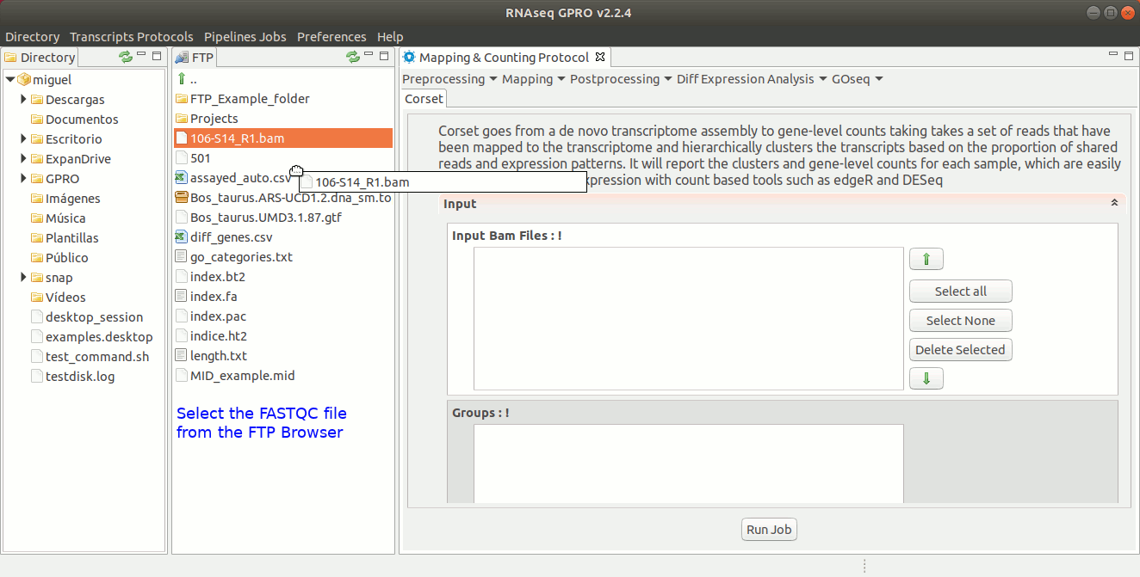Maximize the FTP panel view
This screenshot has height=577, width=1140.
point(384,56)
